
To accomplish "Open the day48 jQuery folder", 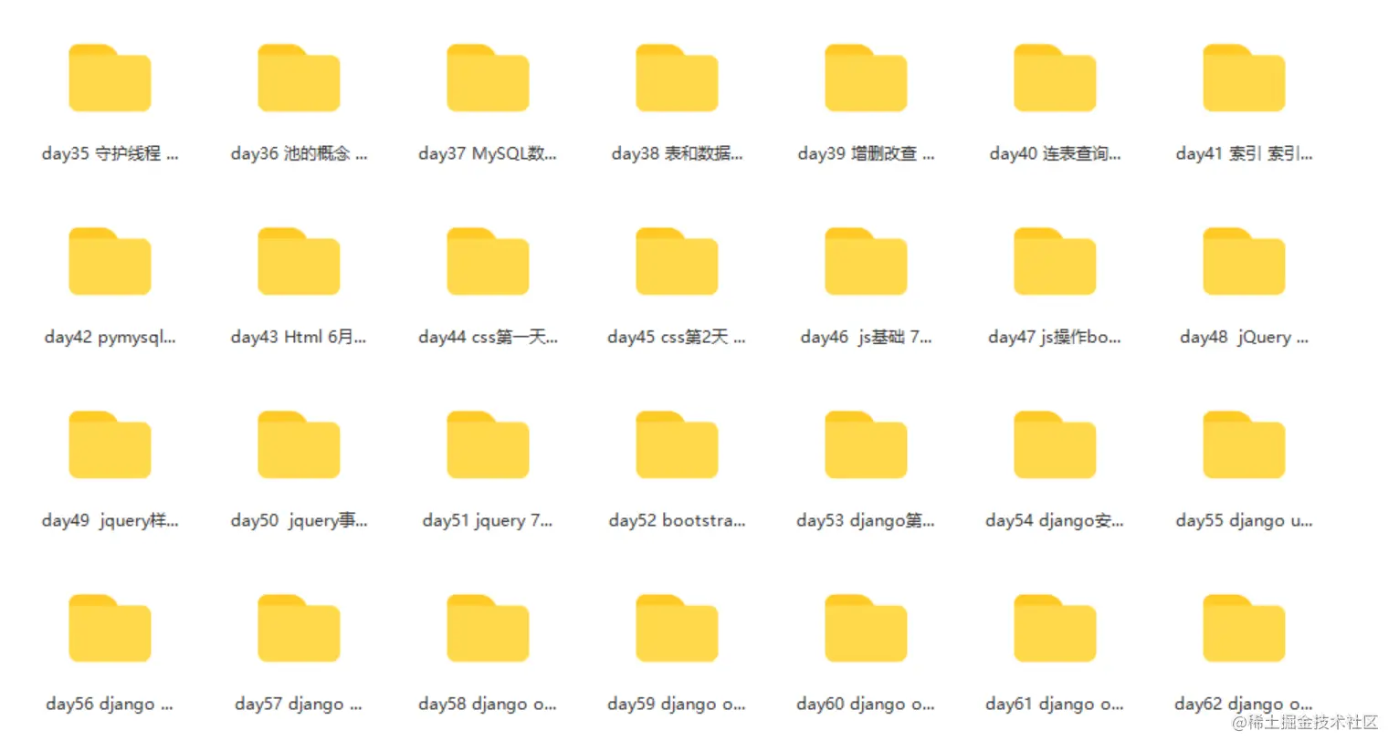I will (1244, 262).
